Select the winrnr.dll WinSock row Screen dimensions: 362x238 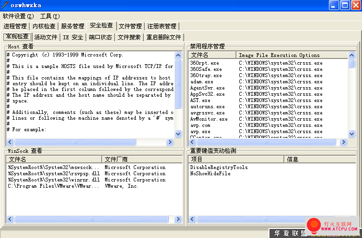pos(94,180)
